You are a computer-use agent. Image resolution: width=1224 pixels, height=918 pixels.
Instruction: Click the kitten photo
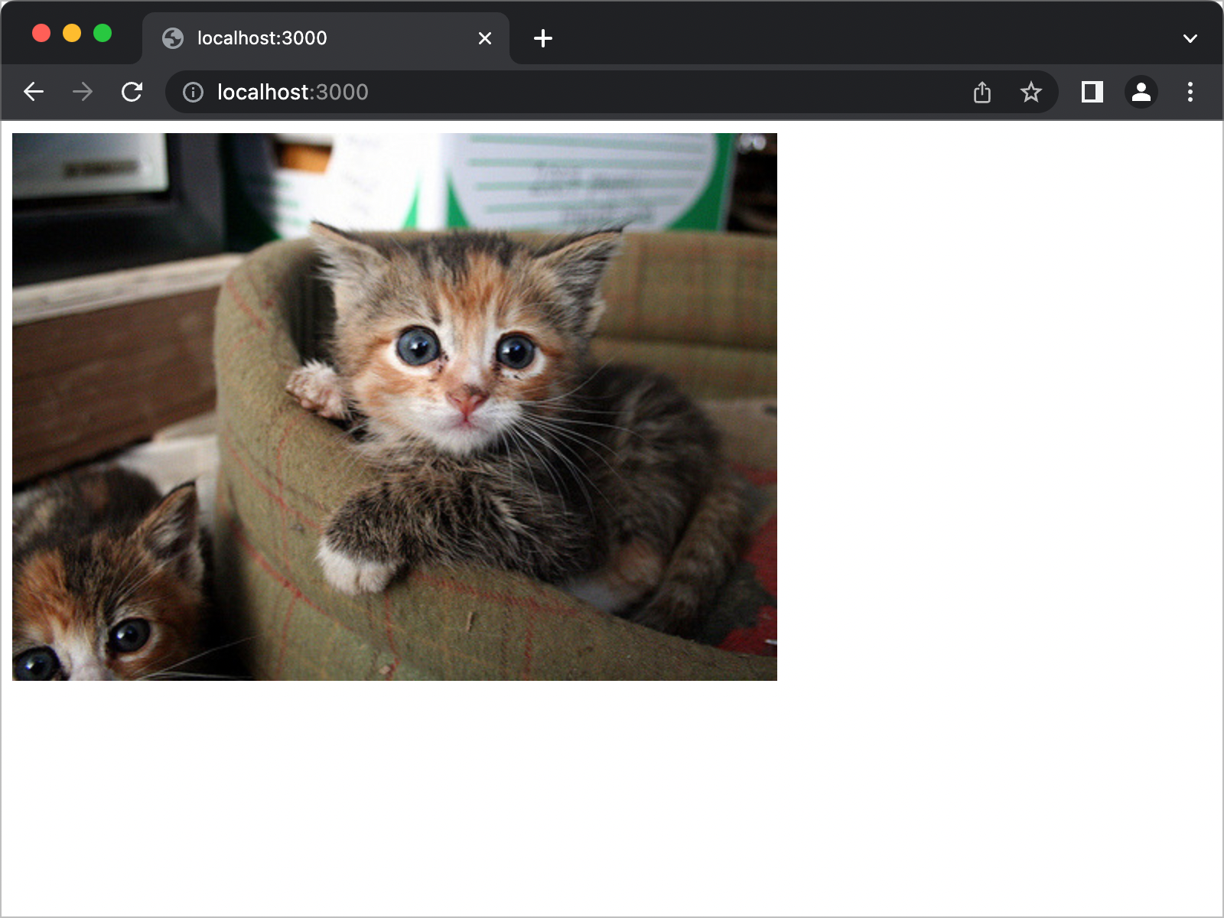(395, 407)
